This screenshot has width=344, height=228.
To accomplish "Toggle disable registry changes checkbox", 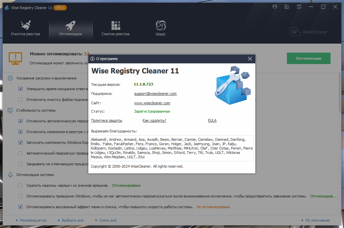I will coord(20,132).
